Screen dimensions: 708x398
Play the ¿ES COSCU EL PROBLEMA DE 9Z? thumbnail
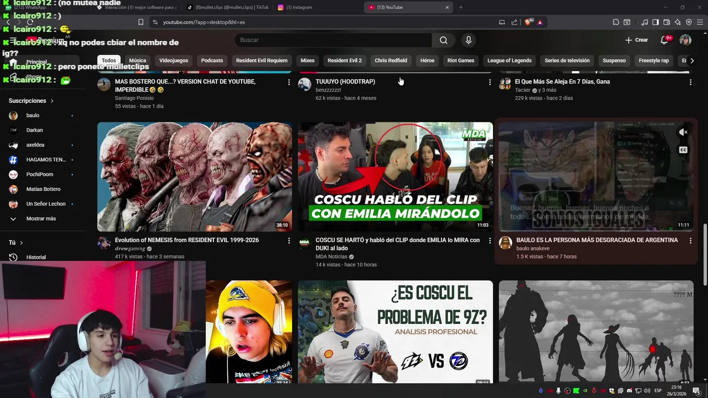click(395, 332)
